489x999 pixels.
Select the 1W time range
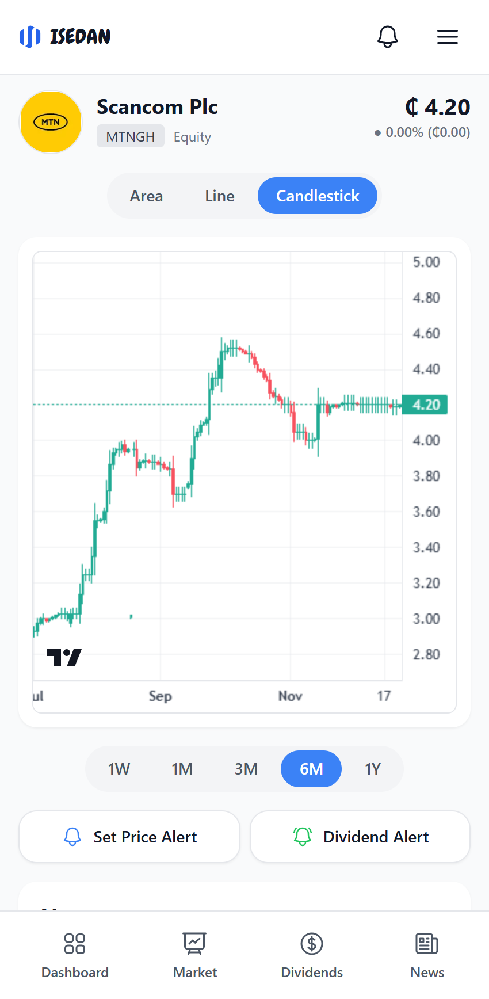(119, 768)
